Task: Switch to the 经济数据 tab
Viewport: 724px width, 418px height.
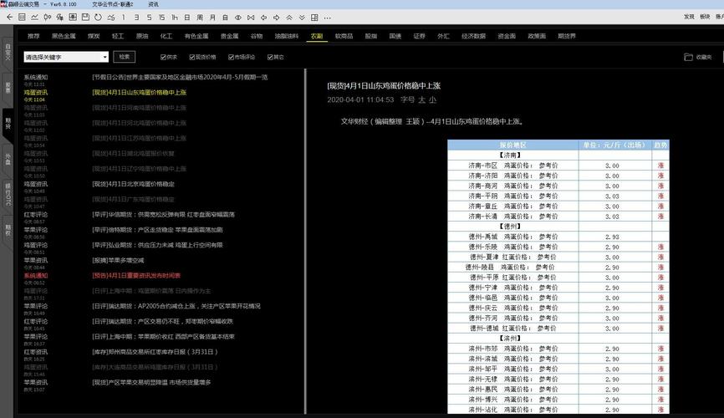Action: click(x=473, y=36)
